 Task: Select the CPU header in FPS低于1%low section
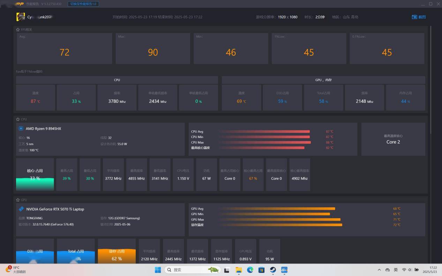pyautogui.click(x=117, y=80)
